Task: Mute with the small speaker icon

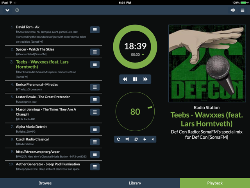Action: [x=153, y=139]
